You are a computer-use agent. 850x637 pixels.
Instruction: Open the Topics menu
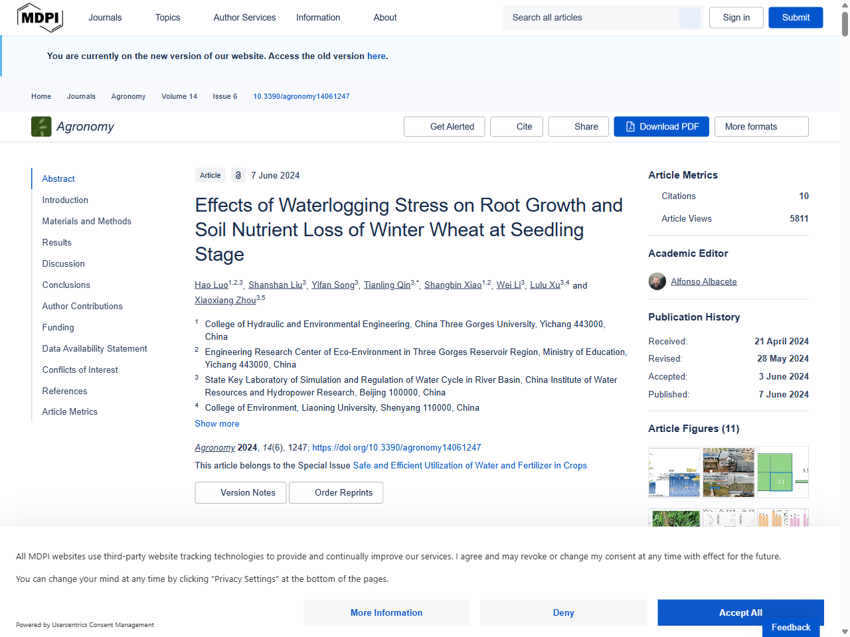(167, 17)
